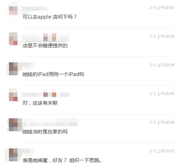Click the timestamp 2-3 上午10:07
This screenshot has height=166, width=194.
(x=162, y=151)
